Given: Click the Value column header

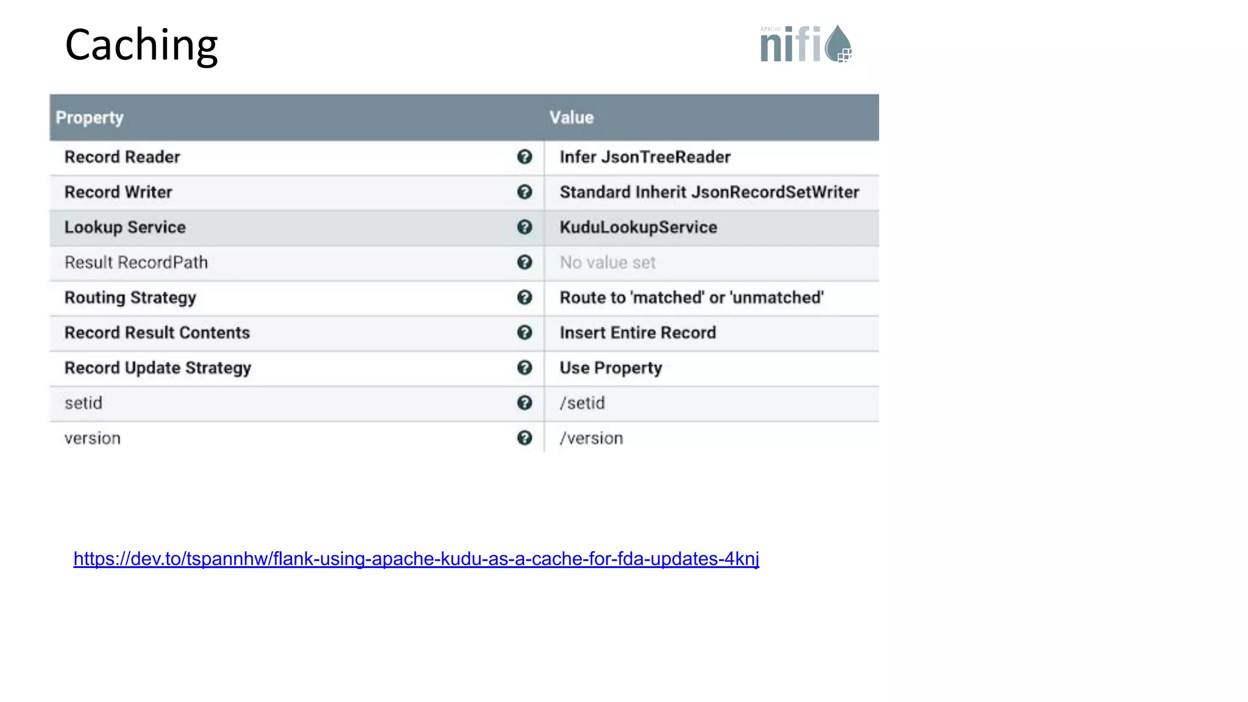Looking at the screenshot, I should [571, 118].
